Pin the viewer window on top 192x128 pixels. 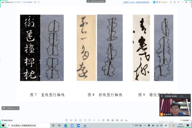(178, 2)
